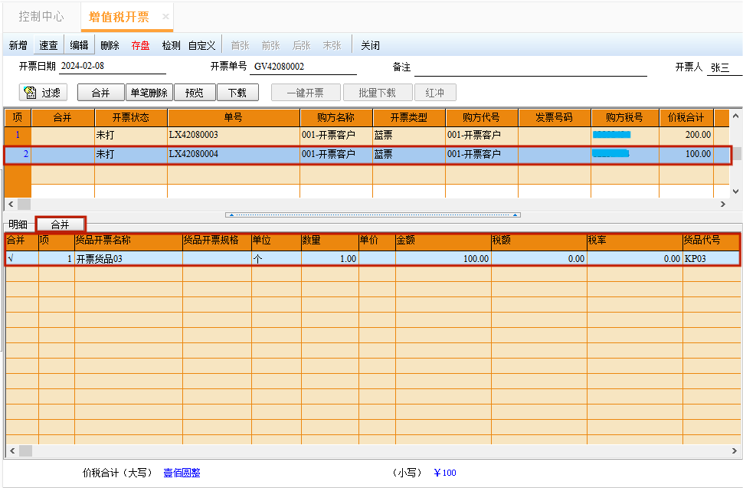
Task: Click 删除 in the toolbar
Action: [110, 45]
